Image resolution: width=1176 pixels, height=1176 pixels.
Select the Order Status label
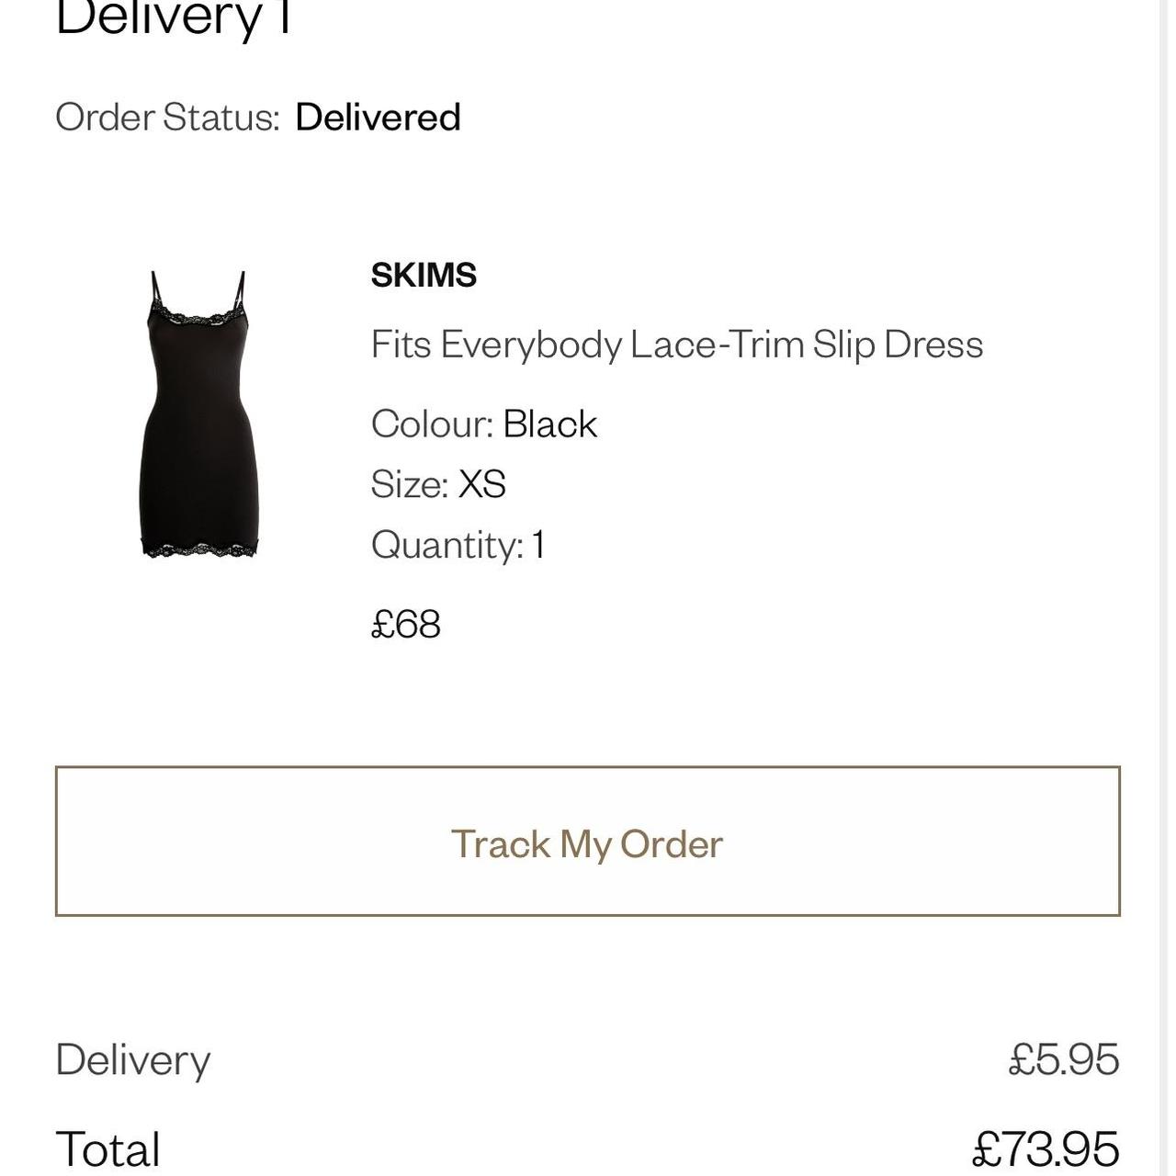click(167, 117)
